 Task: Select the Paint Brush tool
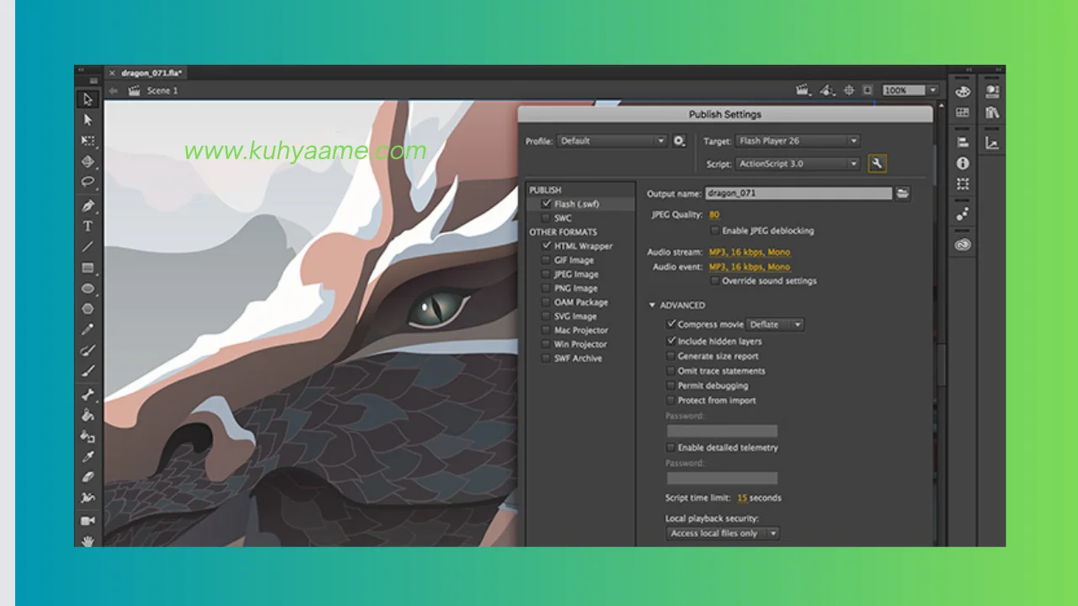point(88,350)
